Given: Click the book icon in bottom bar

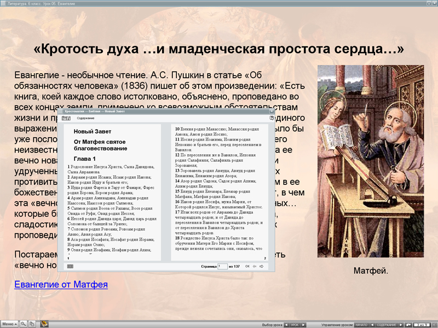Looking at the screenshot, I should [x=44, y=324].
